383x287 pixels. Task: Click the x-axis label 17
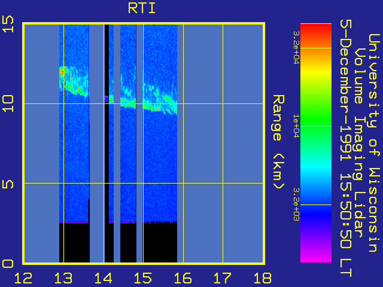tap(223, 278)
